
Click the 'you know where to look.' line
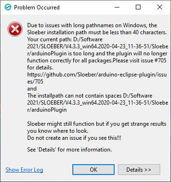(58, 131)
